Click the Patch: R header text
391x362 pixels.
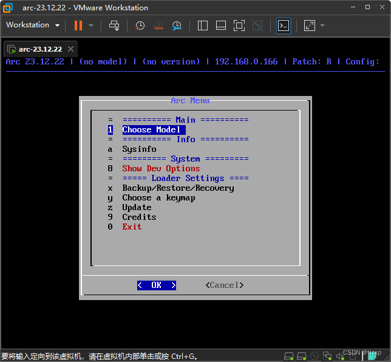tap(311, 61)
